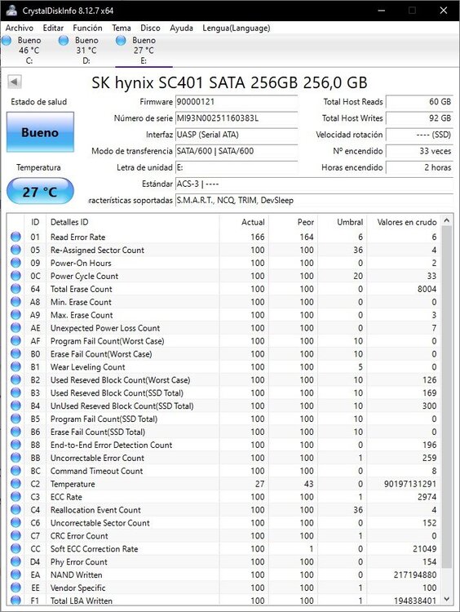Click the Interfaz field UASP (Serial ATA)

point(237,135)
